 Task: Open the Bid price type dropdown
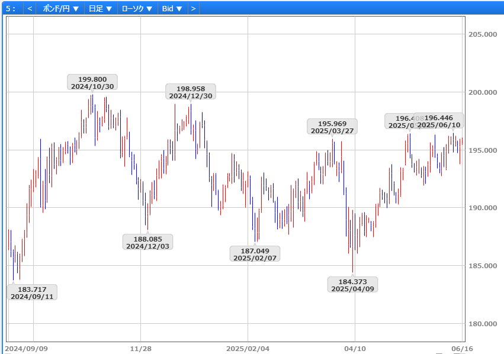click(172, 9)
